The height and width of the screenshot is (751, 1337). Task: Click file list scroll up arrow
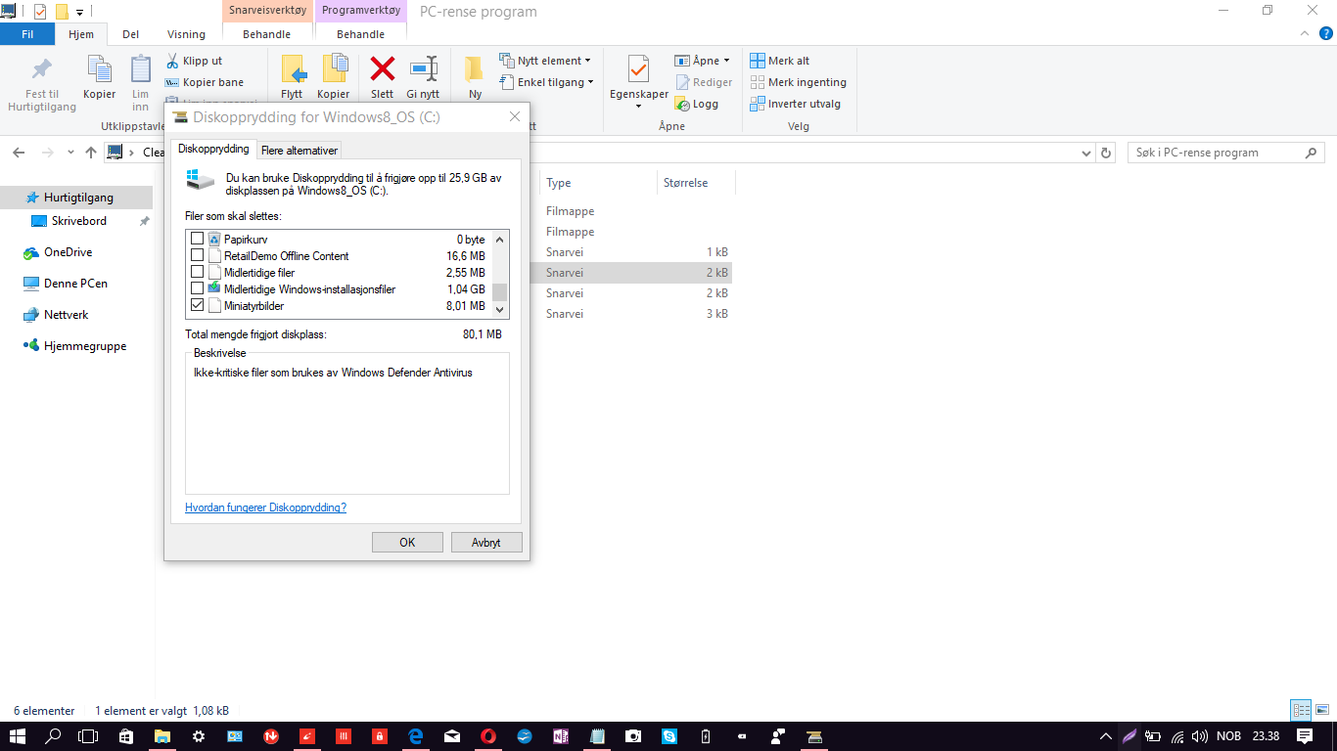point(500,239)
